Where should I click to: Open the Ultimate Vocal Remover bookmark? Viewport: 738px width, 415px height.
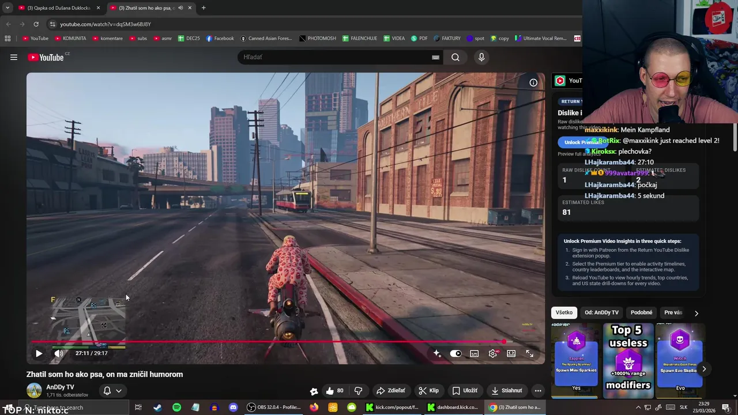click(x=540, y=38)
